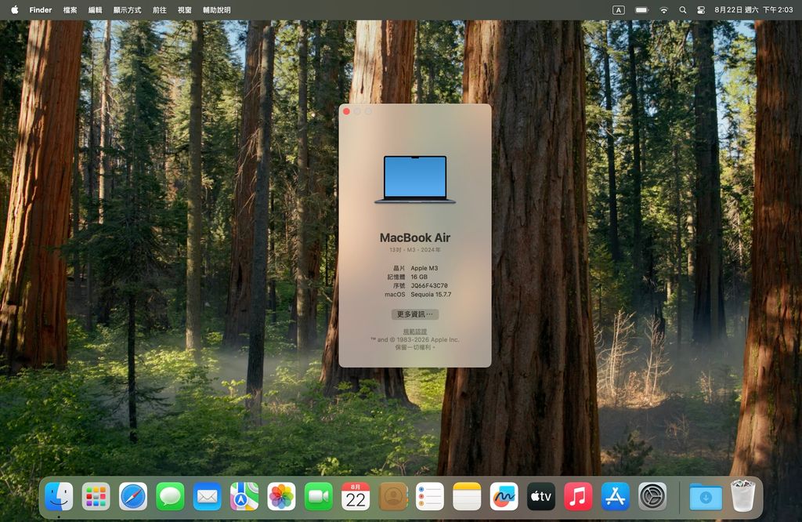Switch input source via A indicator
802x522 pixels.
click(x=619, y=9)
